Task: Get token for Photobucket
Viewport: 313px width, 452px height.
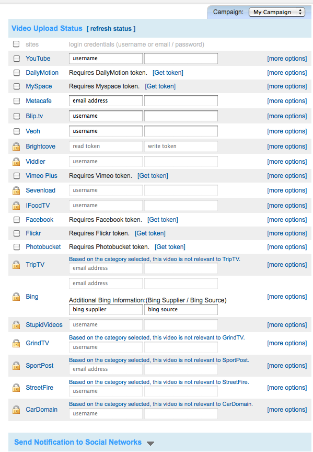Action: [170, 247]
